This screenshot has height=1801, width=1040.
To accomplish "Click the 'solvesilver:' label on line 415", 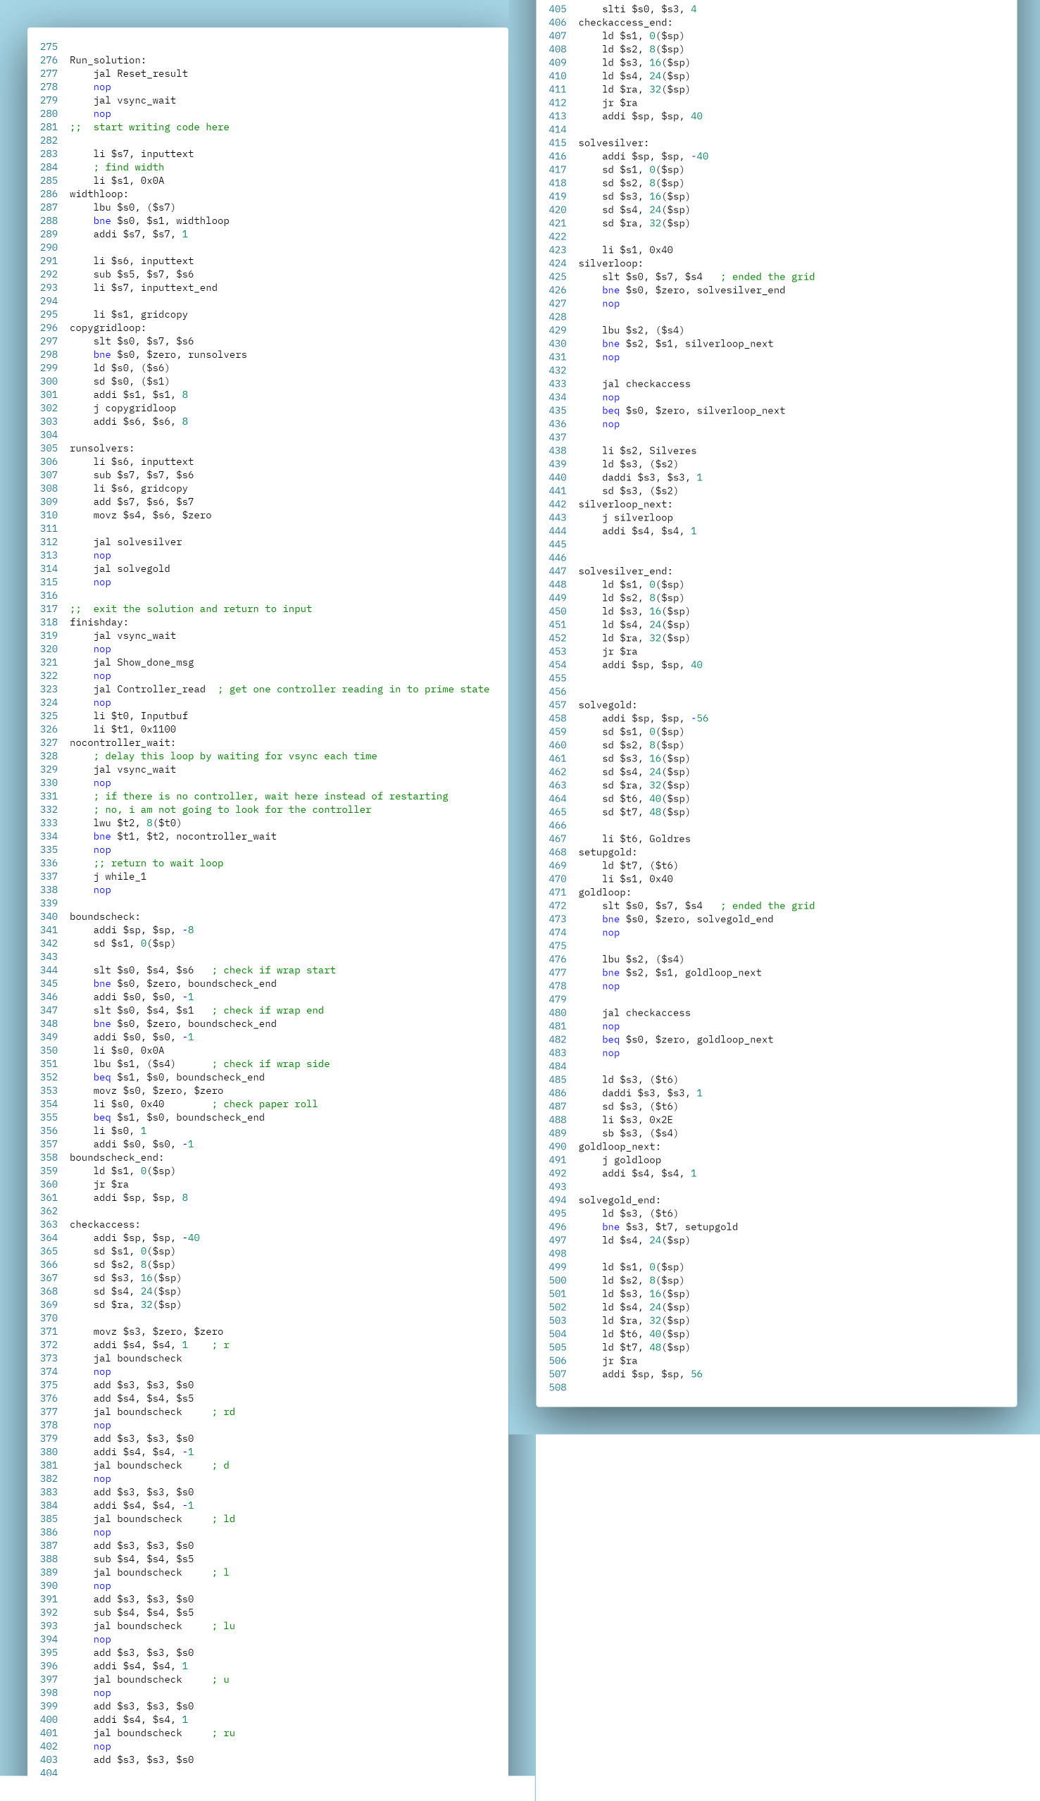I will (613, 143).
